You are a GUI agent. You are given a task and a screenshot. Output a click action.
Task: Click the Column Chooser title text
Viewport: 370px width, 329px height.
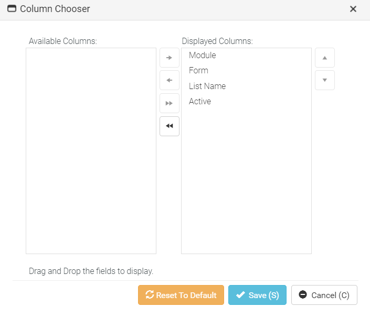pos(55,9)
